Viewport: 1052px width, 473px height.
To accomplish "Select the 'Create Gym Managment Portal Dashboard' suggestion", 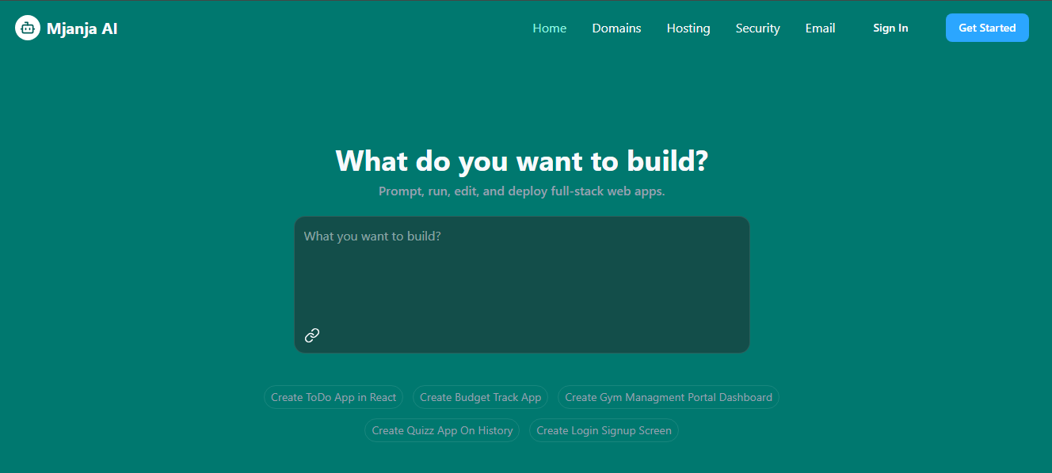I will 669,397.
